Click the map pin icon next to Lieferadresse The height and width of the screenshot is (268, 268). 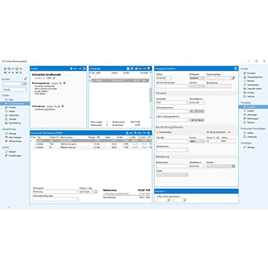coord(63,106)
